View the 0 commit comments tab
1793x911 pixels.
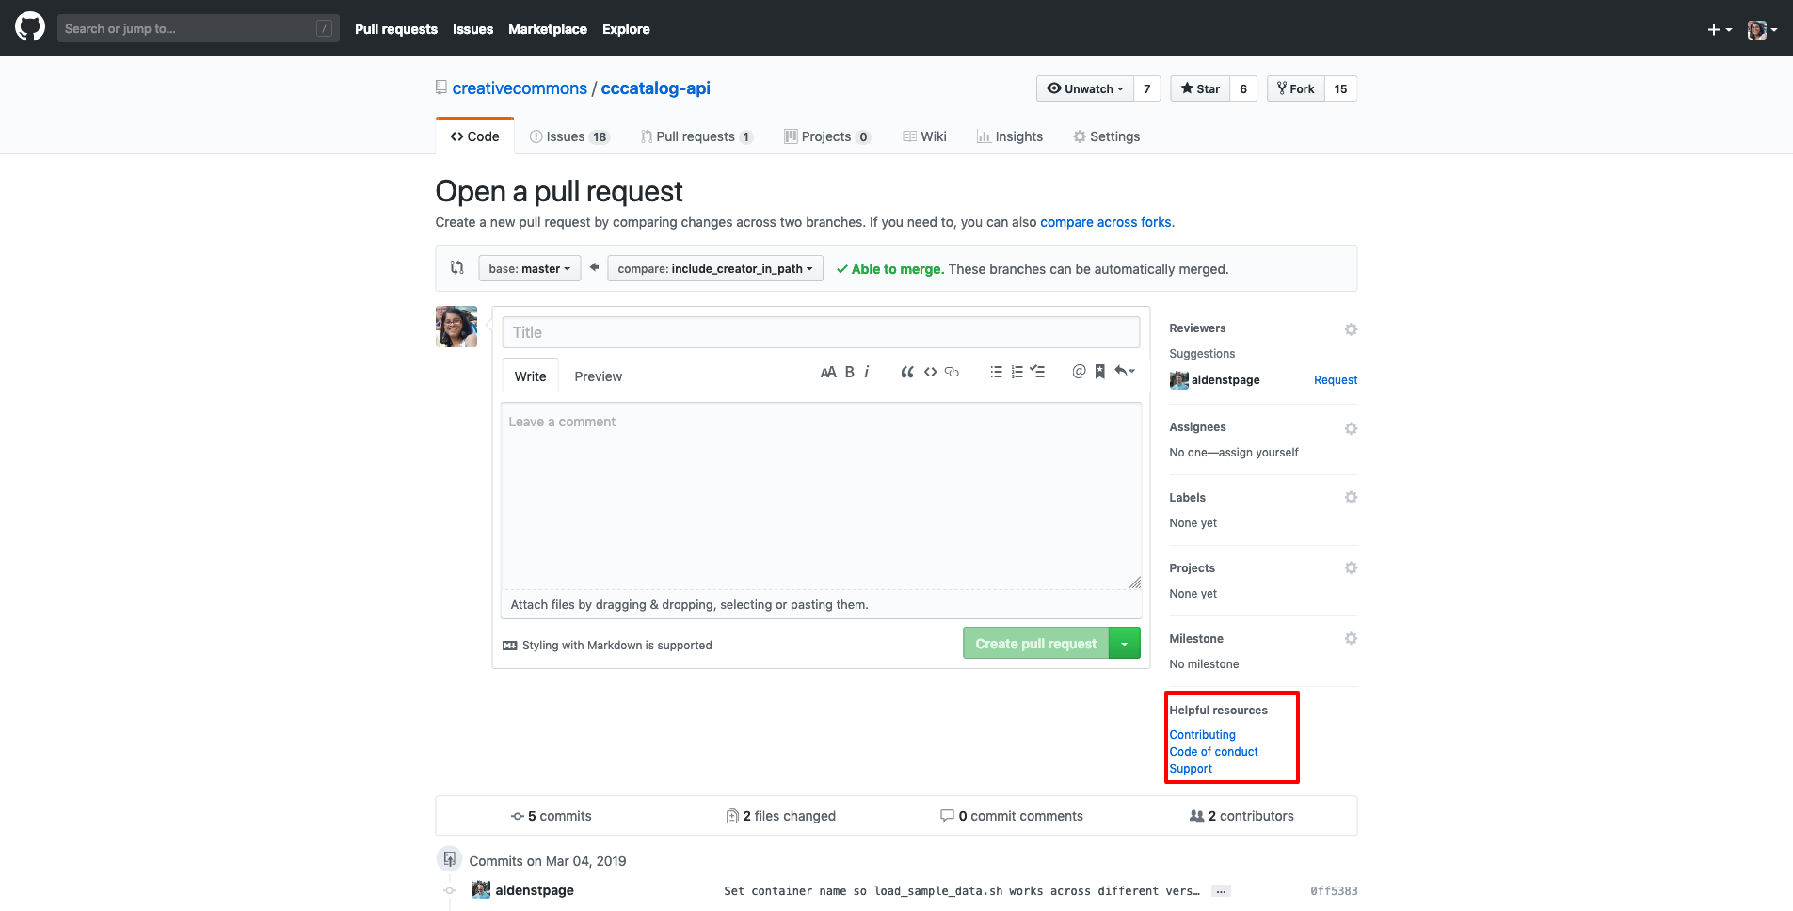click(x=1012, y=816)
